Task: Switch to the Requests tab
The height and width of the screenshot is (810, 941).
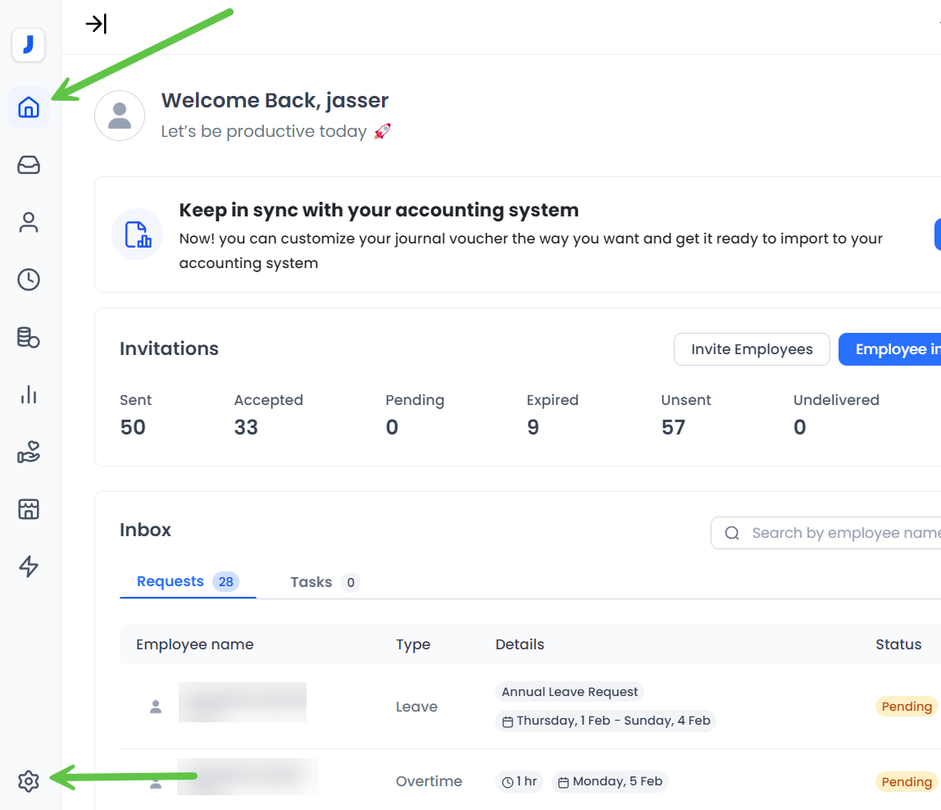Action: (x=170, y=582)
